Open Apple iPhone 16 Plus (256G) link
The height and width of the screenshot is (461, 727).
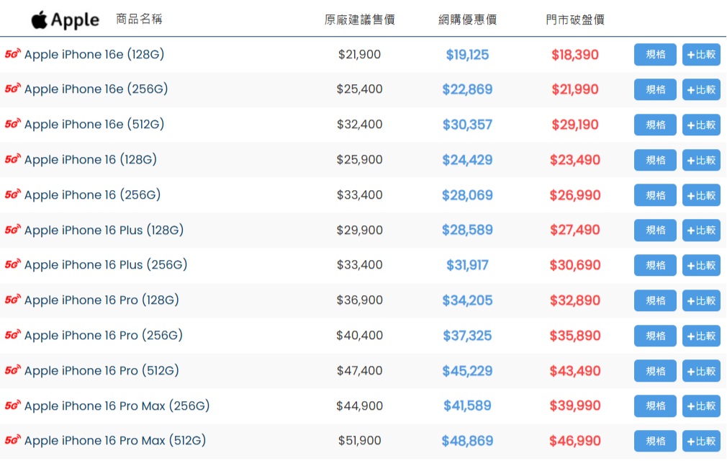coord(105,265)
